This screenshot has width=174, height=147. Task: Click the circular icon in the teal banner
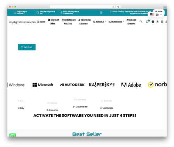[101, 13]
